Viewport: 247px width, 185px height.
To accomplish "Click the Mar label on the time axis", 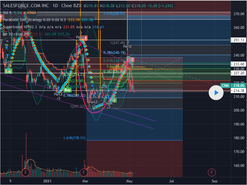I will 85,181.
